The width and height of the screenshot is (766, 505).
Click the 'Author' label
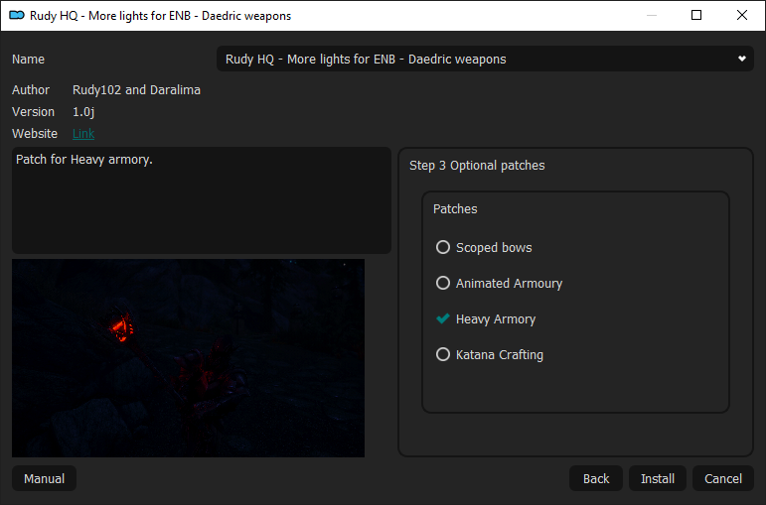pyautogui.click(x=31, y=89)
